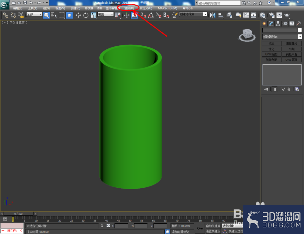Click the 涡轮平滑 modifier button
The image size is (304, 234).
click(292, 54)
